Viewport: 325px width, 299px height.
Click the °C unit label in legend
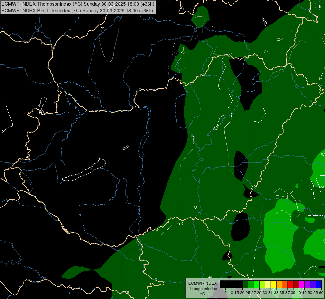pos(203,294)
